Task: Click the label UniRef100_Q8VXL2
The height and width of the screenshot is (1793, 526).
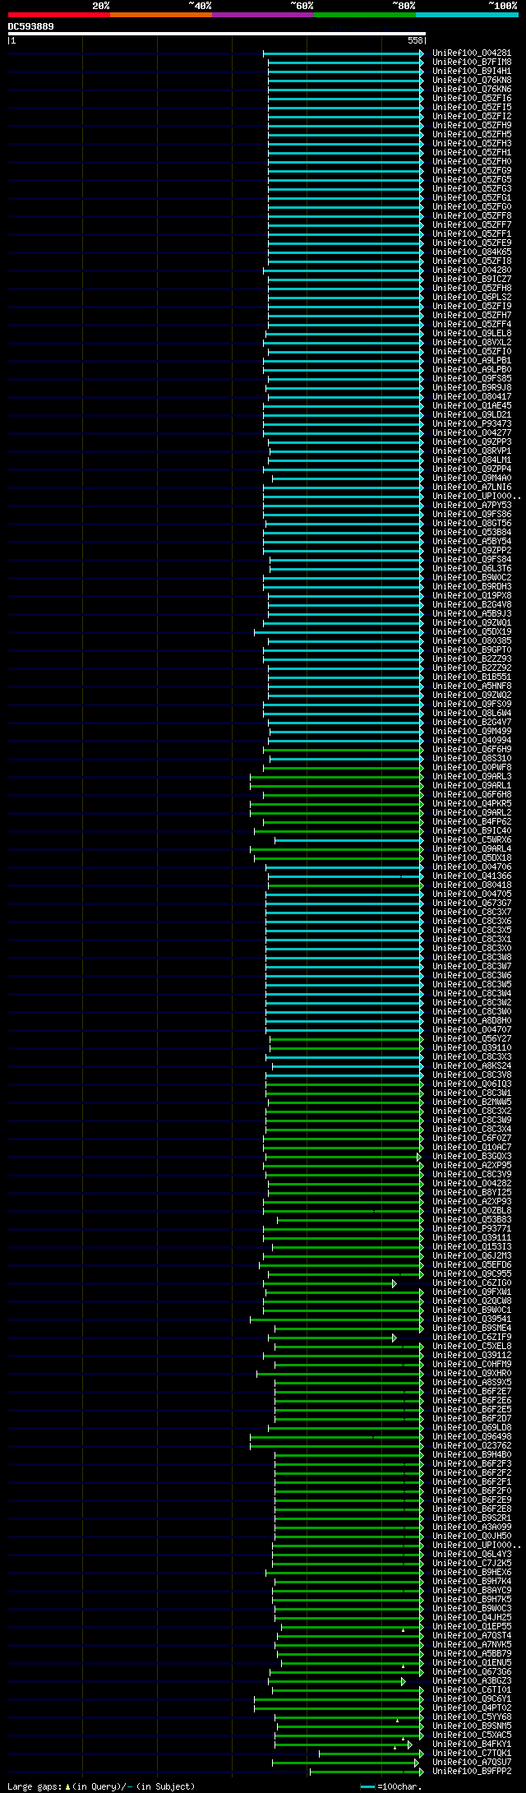Action: (472, 343)
